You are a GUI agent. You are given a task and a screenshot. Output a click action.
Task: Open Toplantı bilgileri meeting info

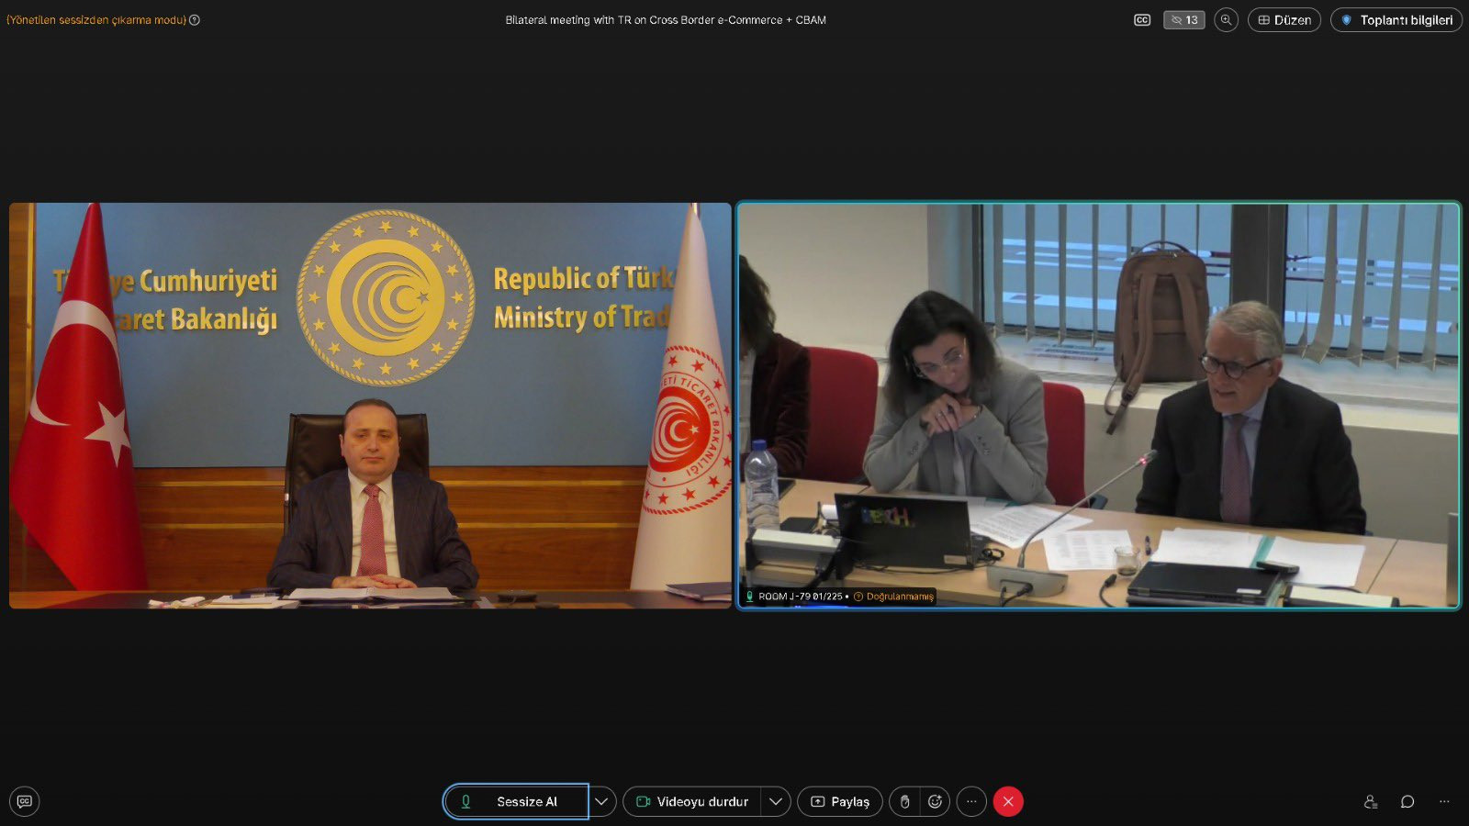point(1396,19)
